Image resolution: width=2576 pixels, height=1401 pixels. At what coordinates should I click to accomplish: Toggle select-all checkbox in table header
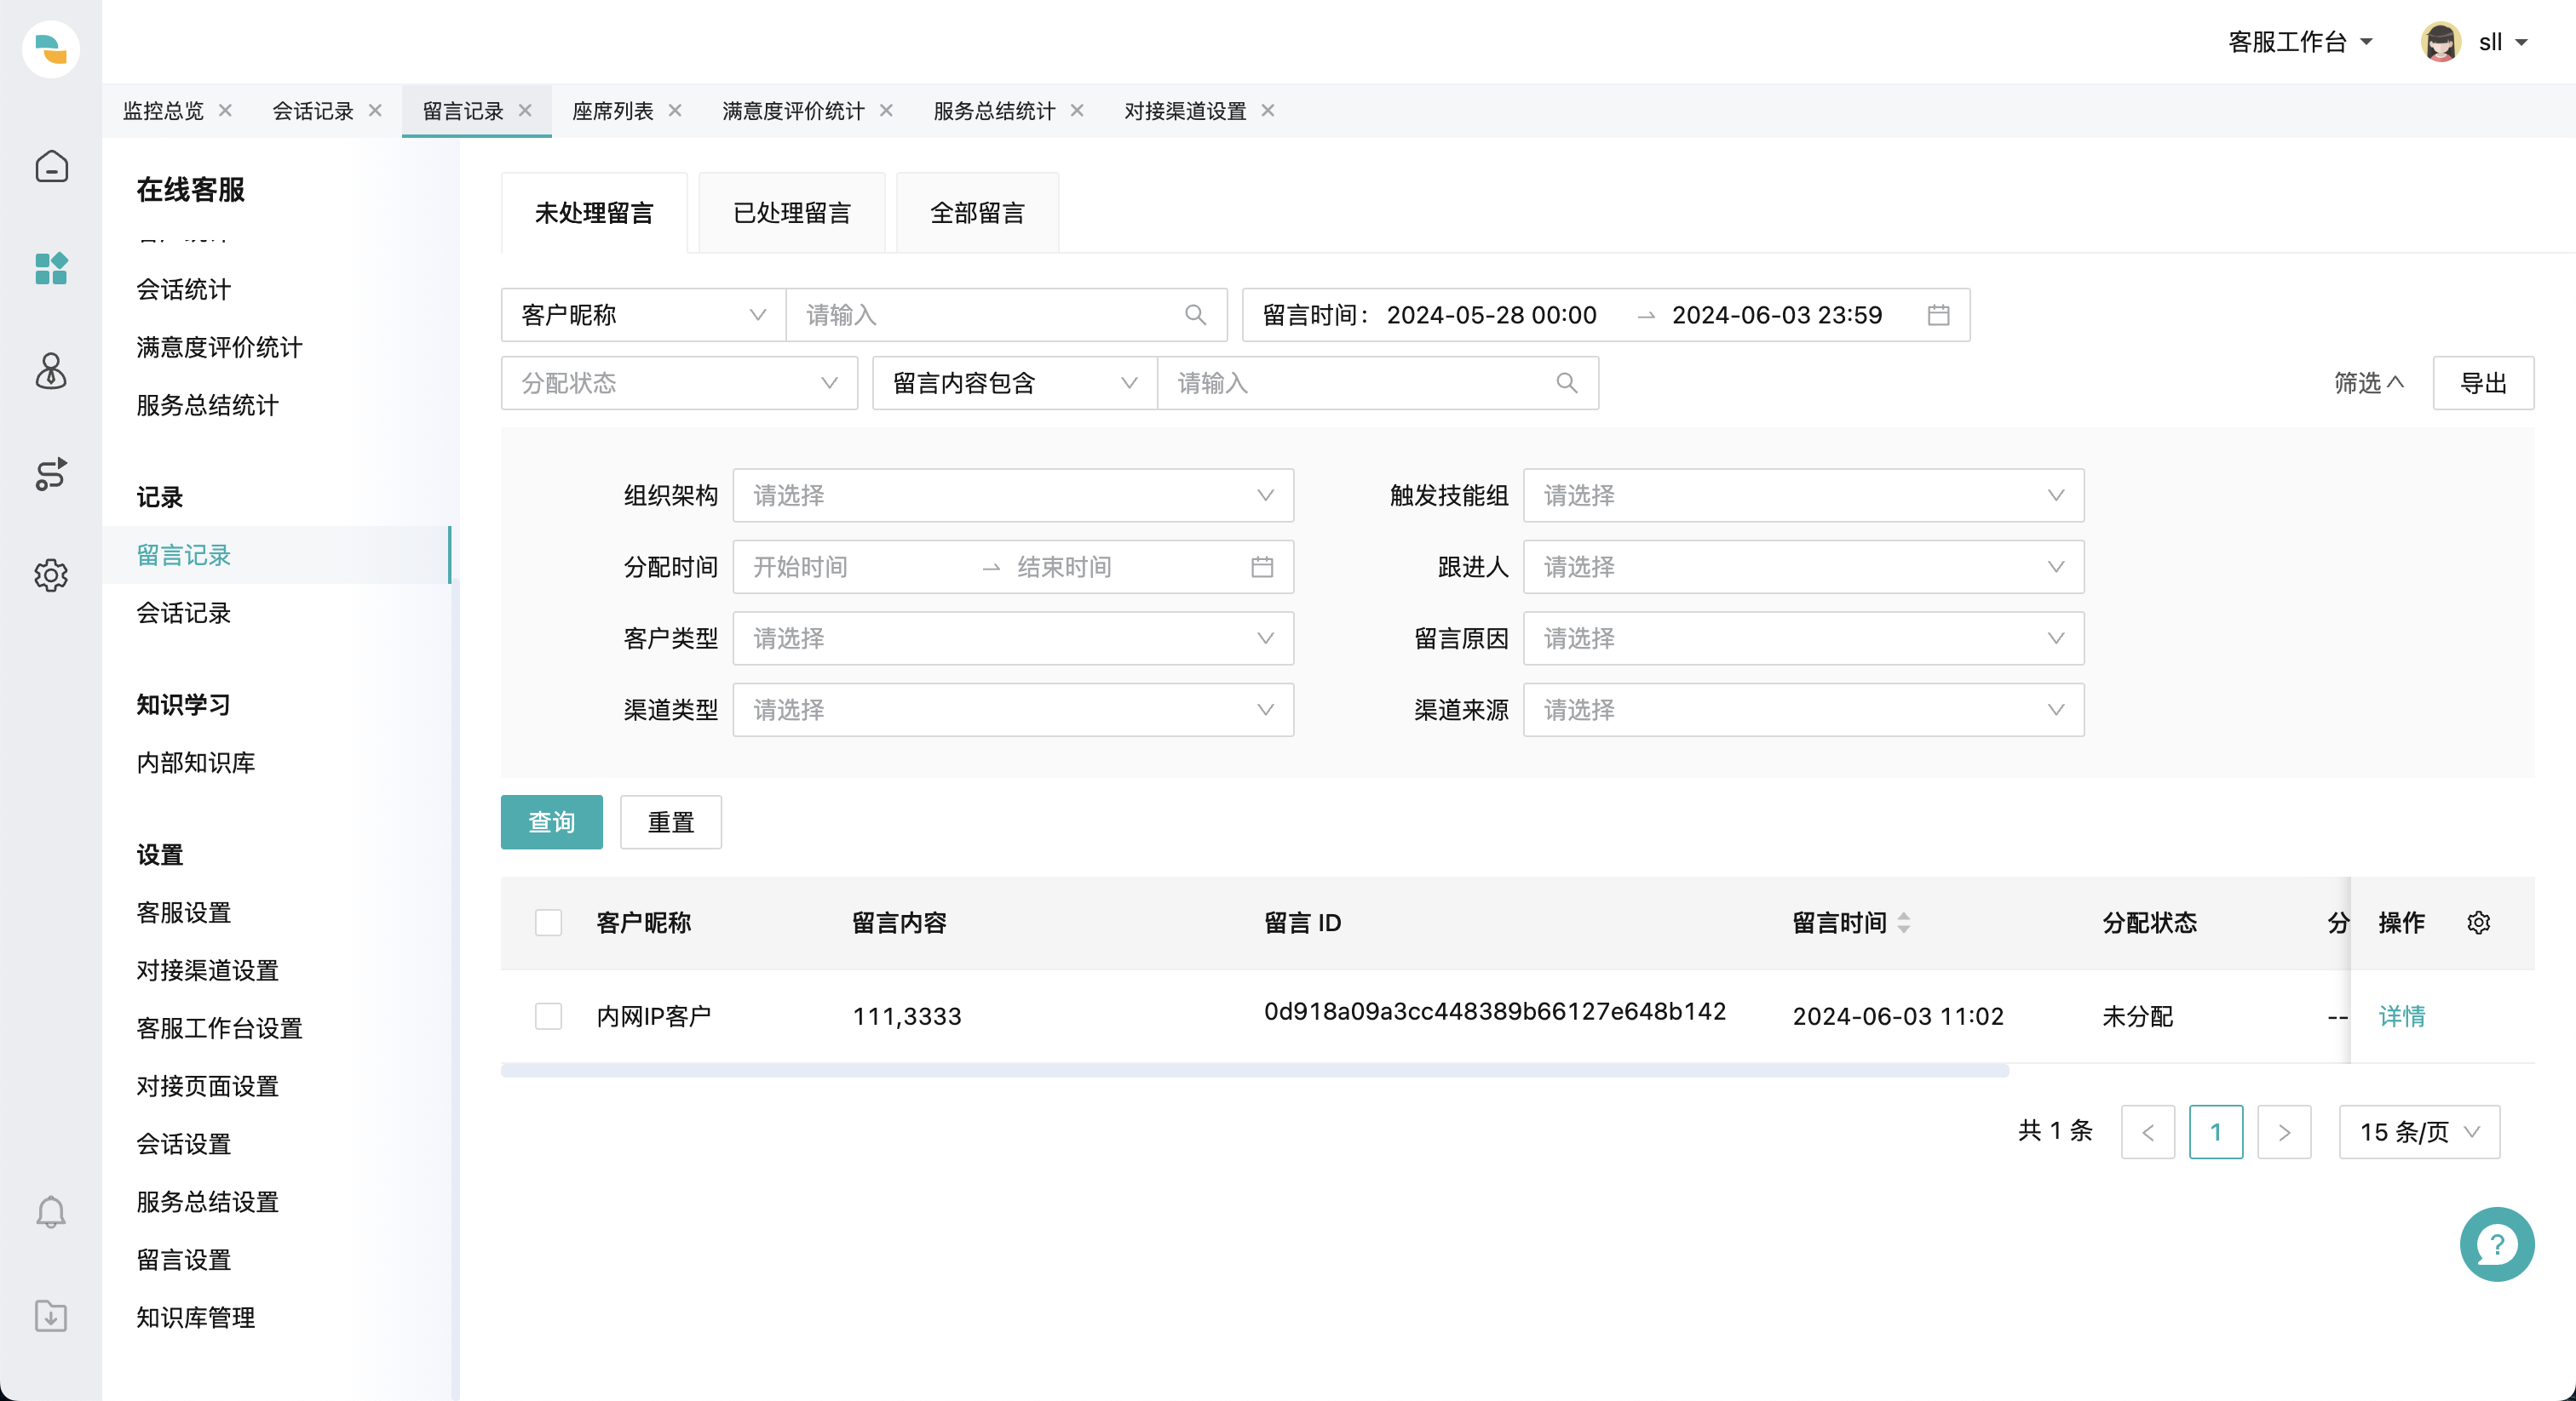(x=548, y=923)
